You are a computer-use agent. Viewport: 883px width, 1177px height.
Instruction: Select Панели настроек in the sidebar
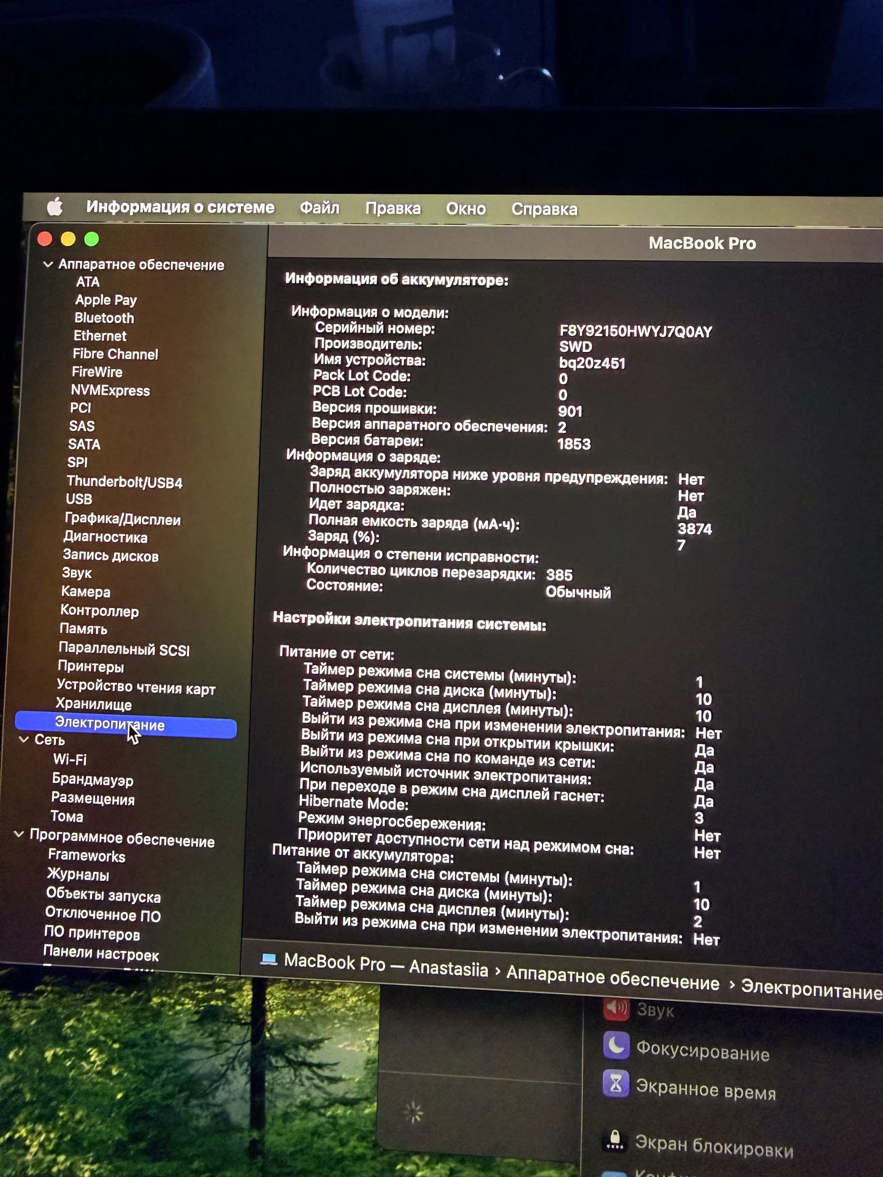click(x=101, y=953)
